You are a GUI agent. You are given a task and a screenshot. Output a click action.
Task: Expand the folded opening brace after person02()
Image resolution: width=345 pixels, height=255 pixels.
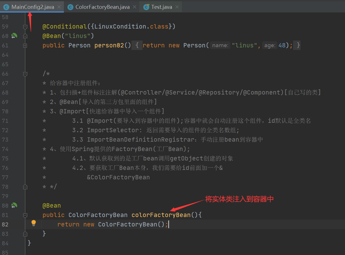[137, 45]
